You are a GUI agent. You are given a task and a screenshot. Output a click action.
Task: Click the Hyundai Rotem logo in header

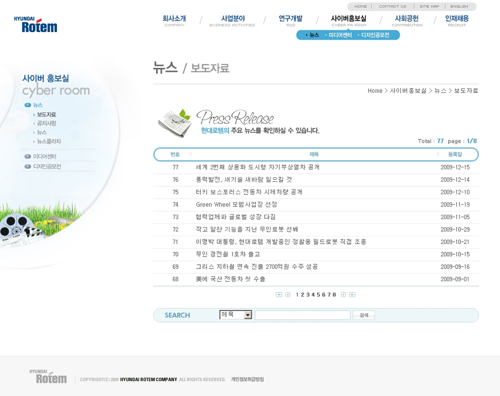click(x=35, y=24)
